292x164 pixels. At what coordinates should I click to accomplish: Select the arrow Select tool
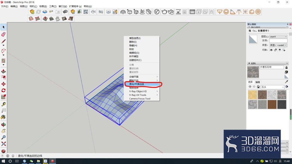pyautogui.click(x=4, y=27)
